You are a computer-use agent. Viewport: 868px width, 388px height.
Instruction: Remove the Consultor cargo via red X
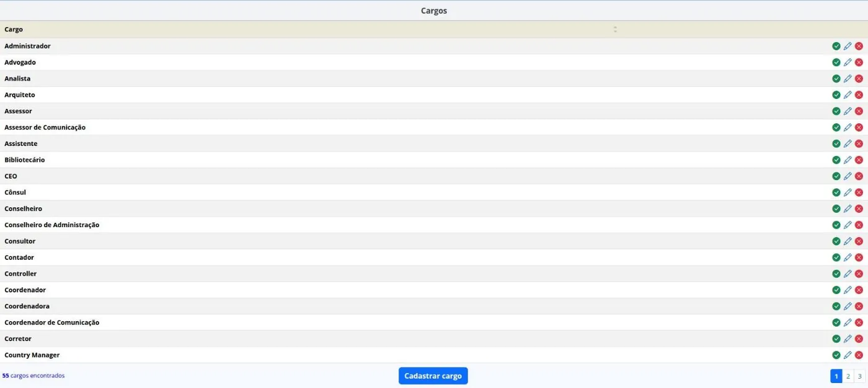point(859,241)
